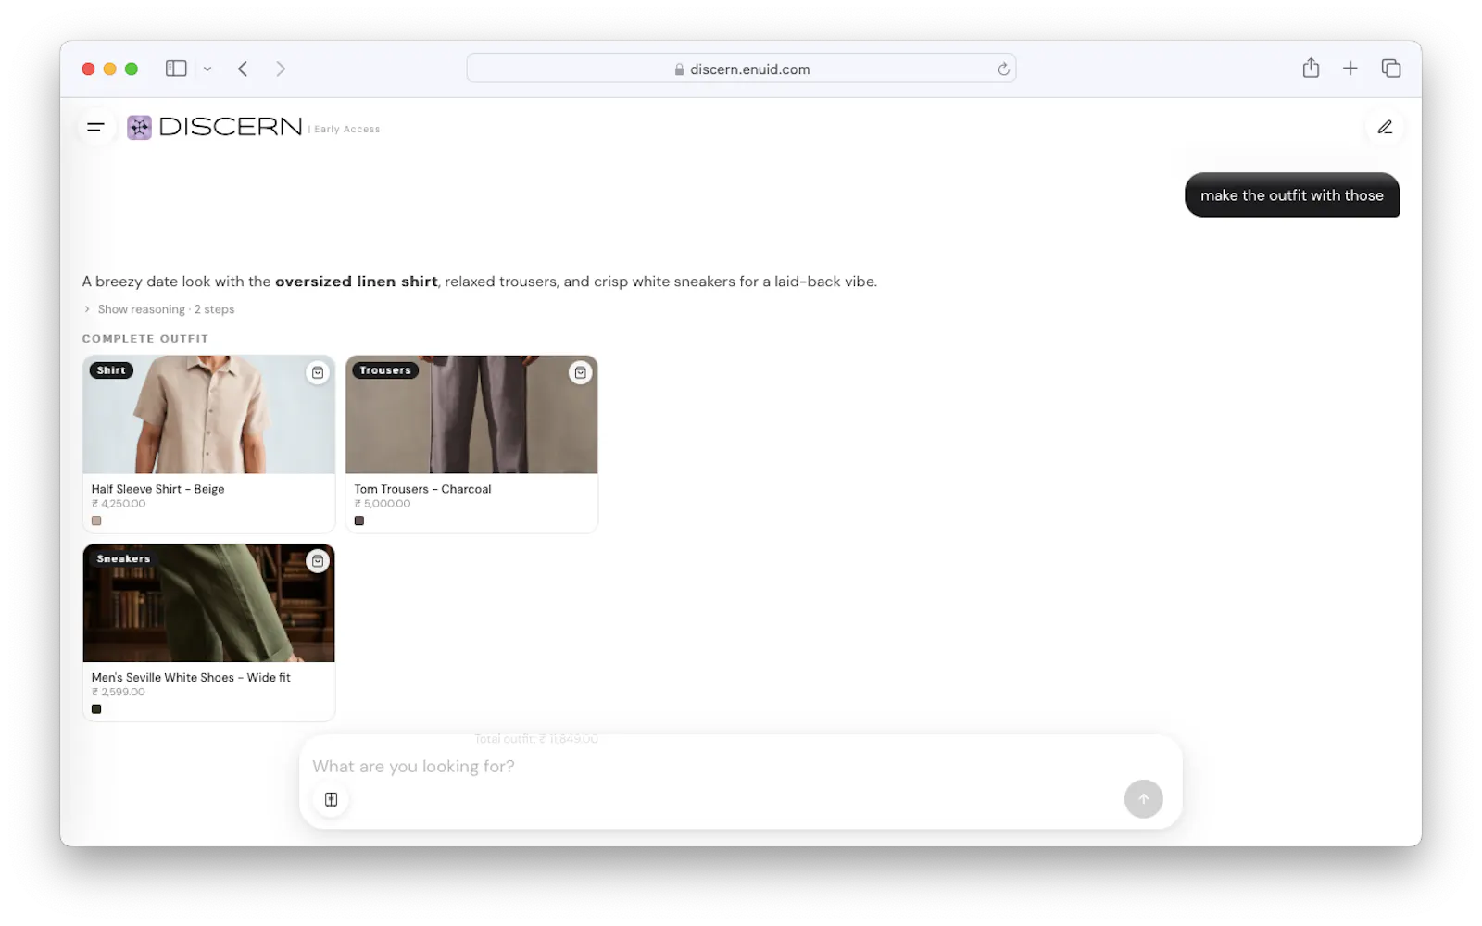Open the hamburger menu beside Discern logo
The width and height of the screenshot is (1482, 926).
[x=95, y=128]
